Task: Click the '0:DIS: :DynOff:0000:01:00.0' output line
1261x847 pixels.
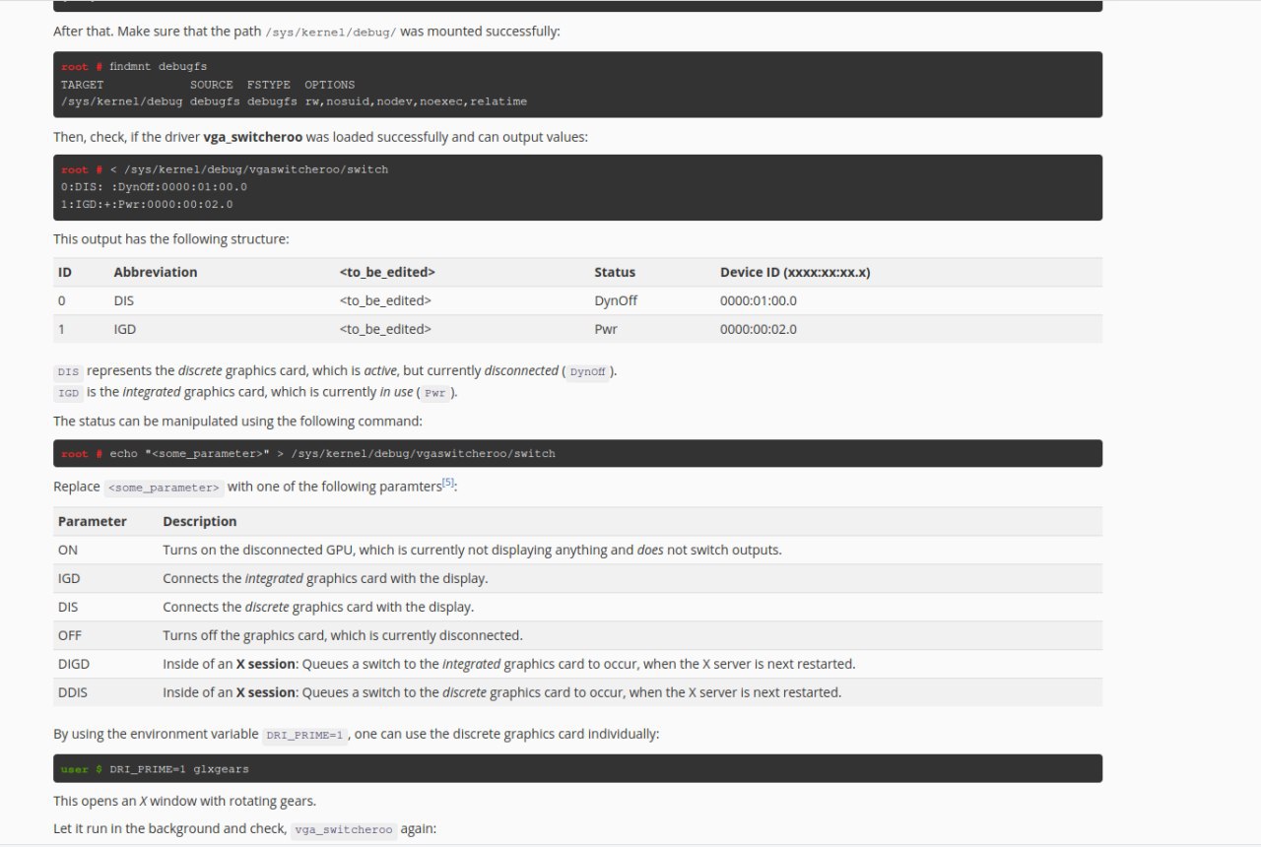Action: point(154,187)
